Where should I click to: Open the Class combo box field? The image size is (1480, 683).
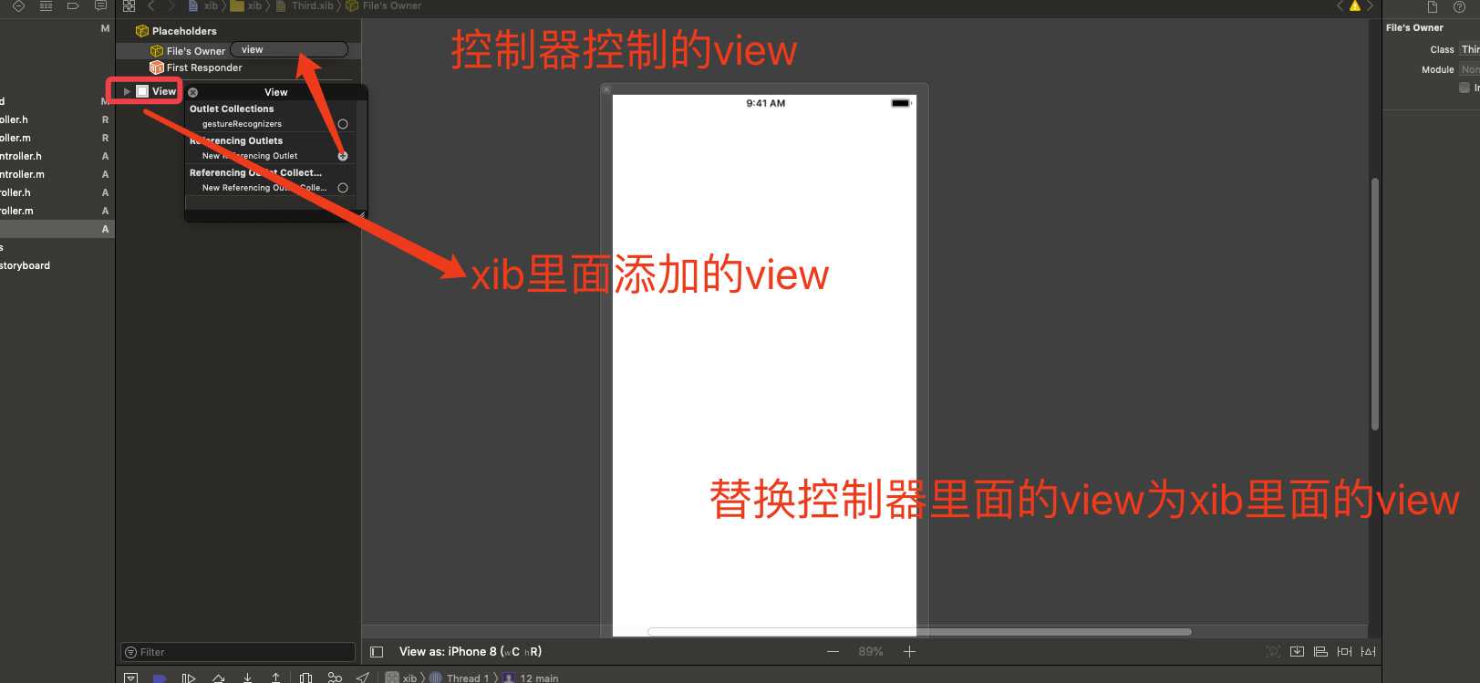pyautogui.click(x=1469, y=49)
